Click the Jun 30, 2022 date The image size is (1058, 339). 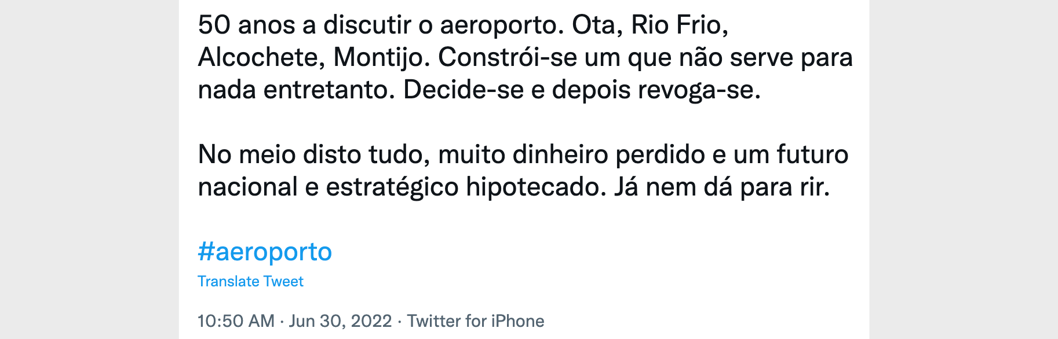point(340,321)
